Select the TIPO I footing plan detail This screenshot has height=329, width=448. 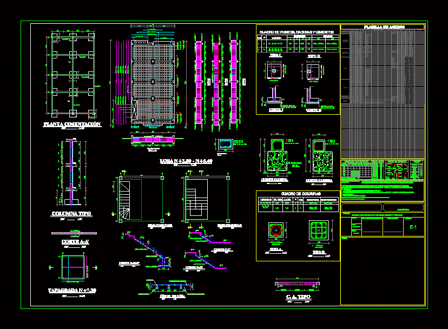tap(275, 71)
